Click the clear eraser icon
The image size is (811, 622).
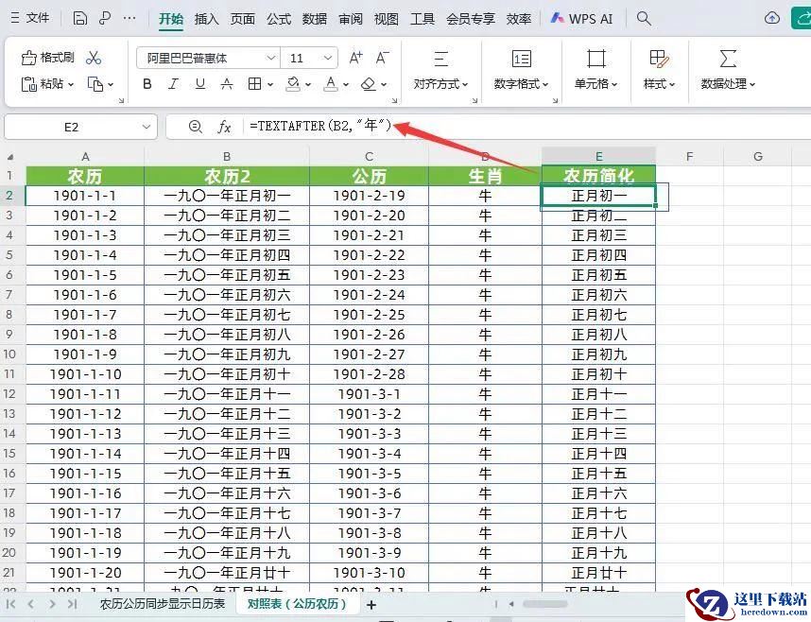coord(369,84)
